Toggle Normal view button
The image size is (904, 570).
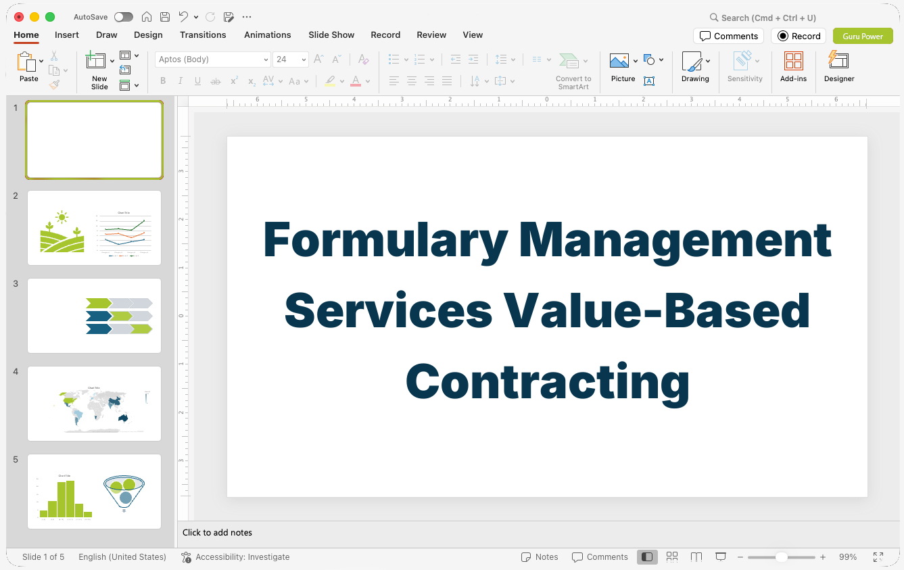click(x=647, y=556)
